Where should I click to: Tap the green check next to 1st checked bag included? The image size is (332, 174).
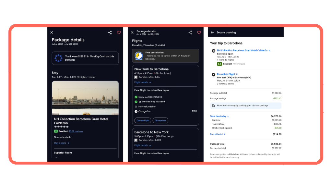pos(136,102)
